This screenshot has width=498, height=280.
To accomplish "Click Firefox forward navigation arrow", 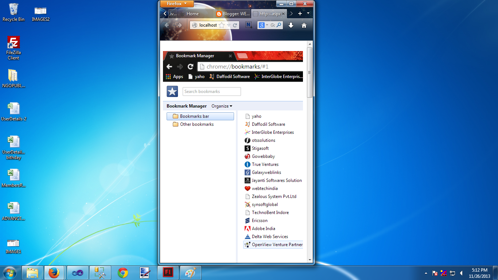I will click(179, 25).
